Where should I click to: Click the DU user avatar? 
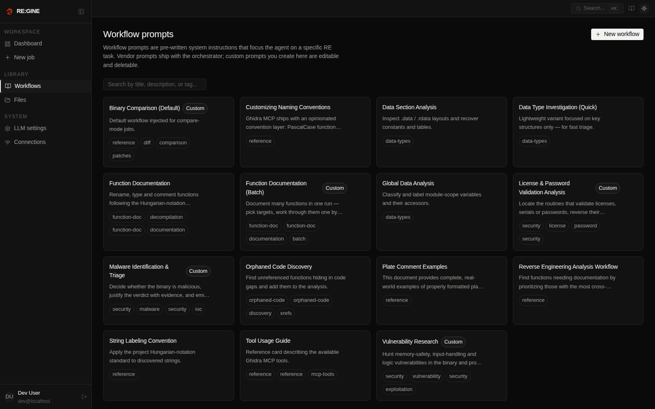pyautogui.click(x=9, y=397)
